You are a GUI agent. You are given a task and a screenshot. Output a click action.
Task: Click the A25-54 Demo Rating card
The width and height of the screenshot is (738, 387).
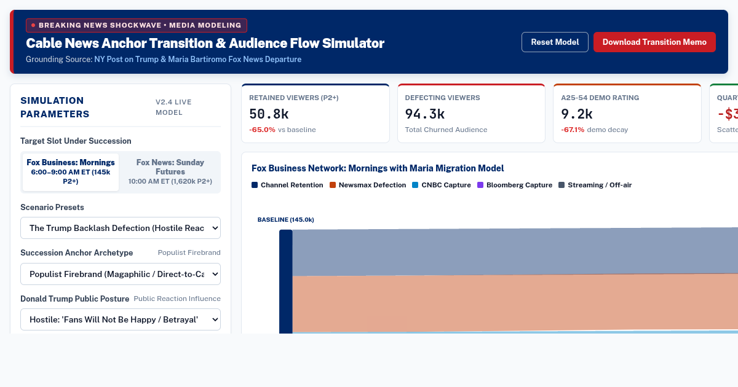click(627, 113)
